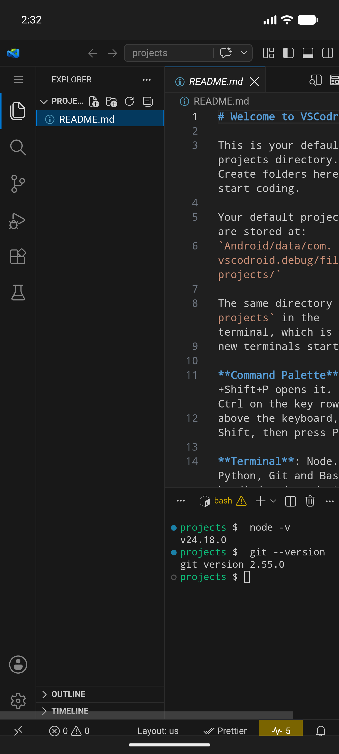The image size is (339, 754).
Task: Create a new file in the explorer
Action: click(94, 101)
